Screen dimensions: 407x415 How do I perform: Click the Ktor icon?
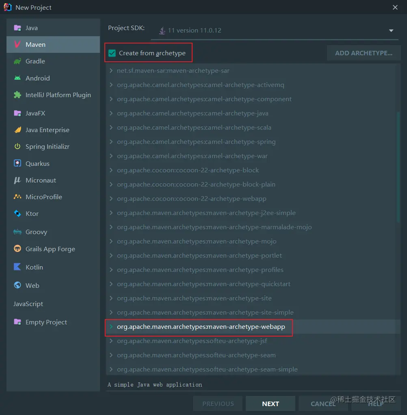coord(17,213)
